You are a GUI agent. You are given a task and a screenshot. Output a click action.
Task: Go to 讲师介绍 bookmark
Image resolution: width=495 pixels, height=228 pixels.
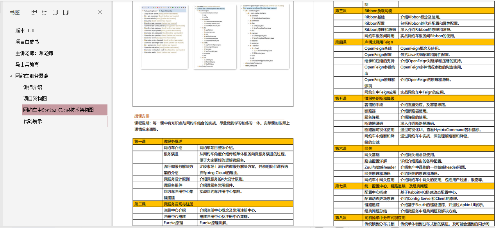[x=32, y=87]
